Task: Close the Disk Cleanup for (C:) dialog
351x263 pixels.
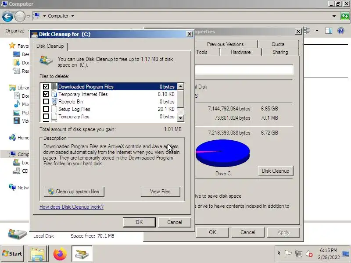Action: coord(190,34)
